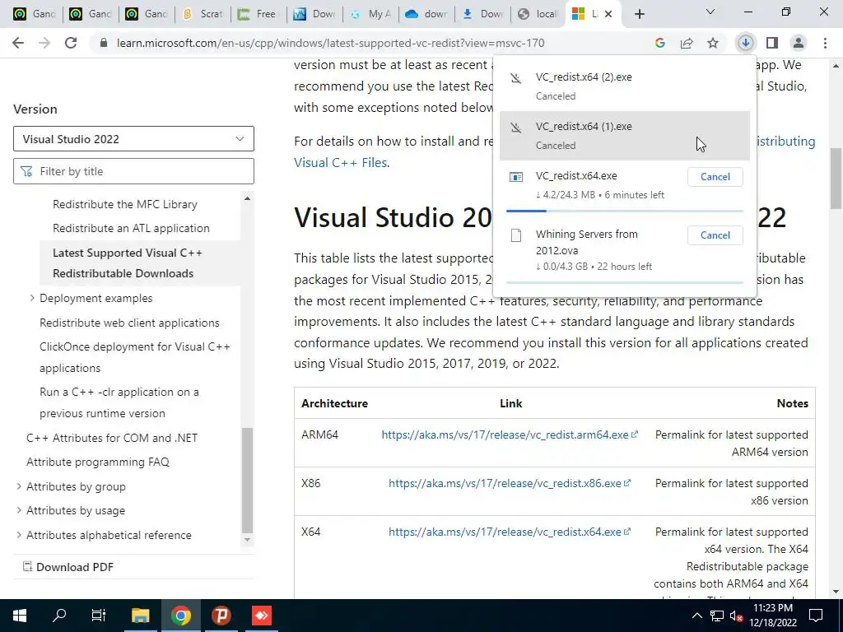Select canceled VC_redist.x64 (1).exe entry
Image resolution: width=843 pixels, height=632 pixels.
pyautogui.click(x=624, y=136)
